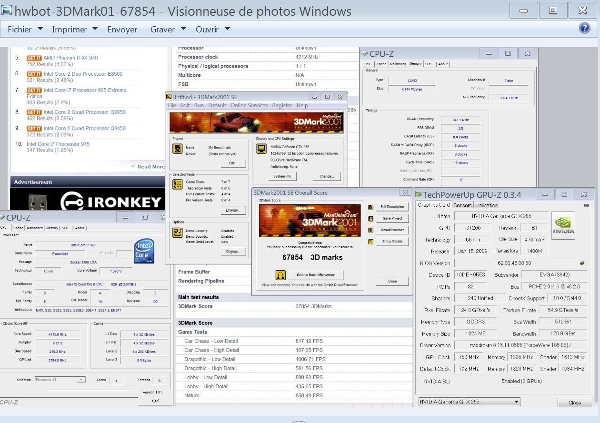Open the Fichier menu dropdown
Image resolution: width=600 pixels, height=423 pixels.
tap(25, 30)
